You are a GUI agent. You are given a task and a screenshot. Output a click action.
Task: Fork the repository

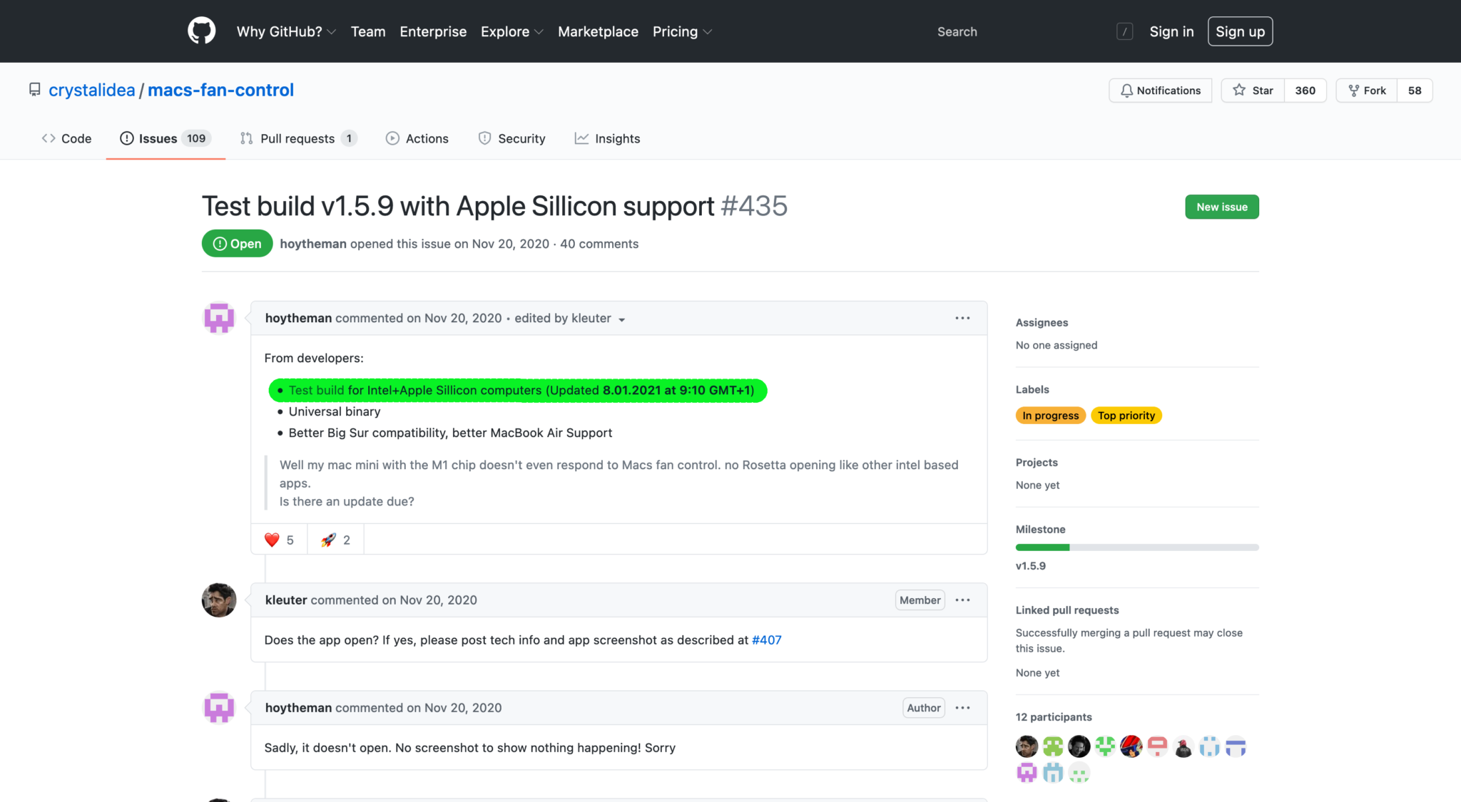pos(1367,91)
